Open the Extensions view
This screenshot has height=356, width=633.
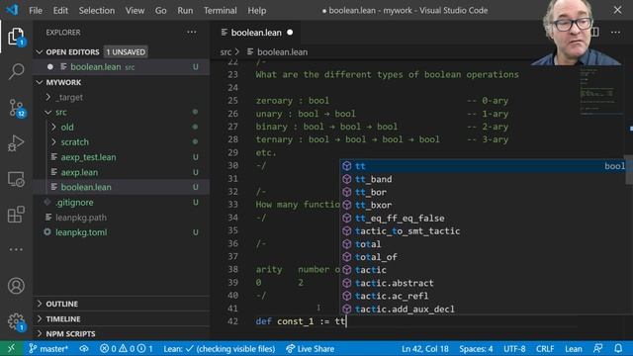click(16, 215)
